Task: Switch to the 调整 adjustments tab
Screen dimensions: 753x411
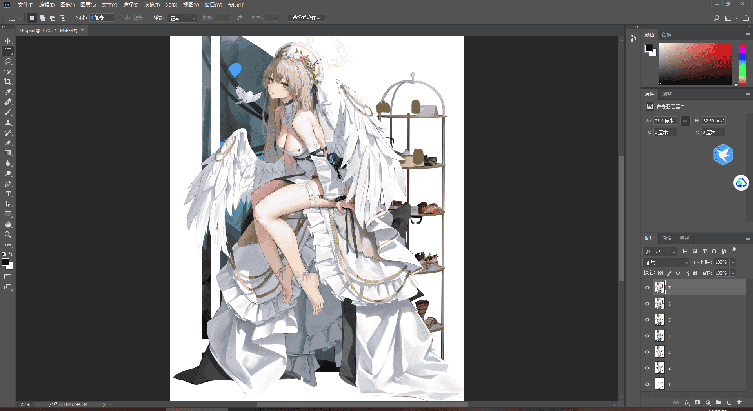Action: (667, 94)
